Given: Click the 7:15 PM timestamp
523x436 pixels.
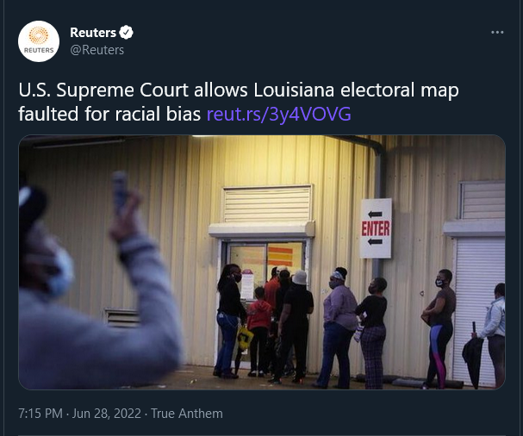Looking at the screenshot, I should 40,414.
